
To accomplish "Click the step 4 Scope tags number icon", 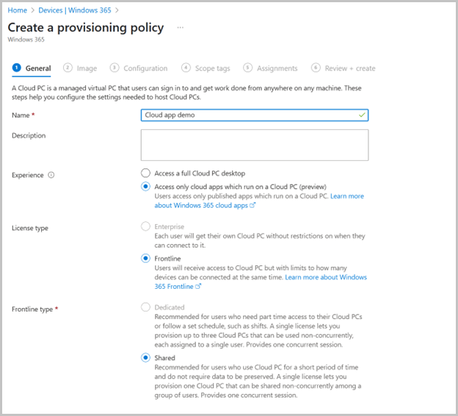I will click(x=186, y=68).
